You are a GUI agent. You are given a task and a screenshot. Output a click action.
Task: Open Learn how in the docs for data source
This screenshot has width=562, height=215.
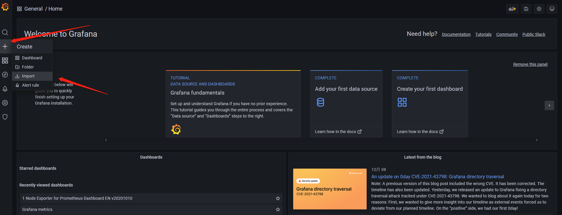tap(338, 132)
